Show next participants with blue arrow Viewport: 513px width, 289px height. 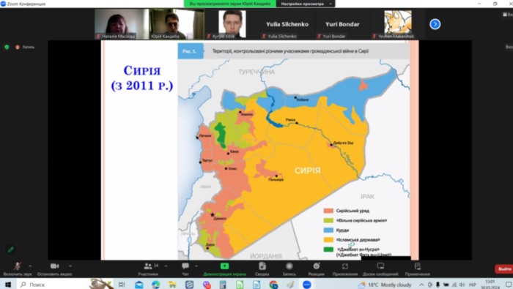pos(435,24)
